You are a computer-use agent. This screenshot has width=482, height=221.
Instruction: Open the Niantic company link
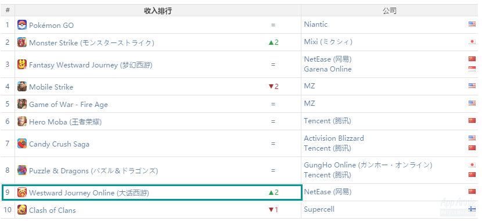pos(316,24)
